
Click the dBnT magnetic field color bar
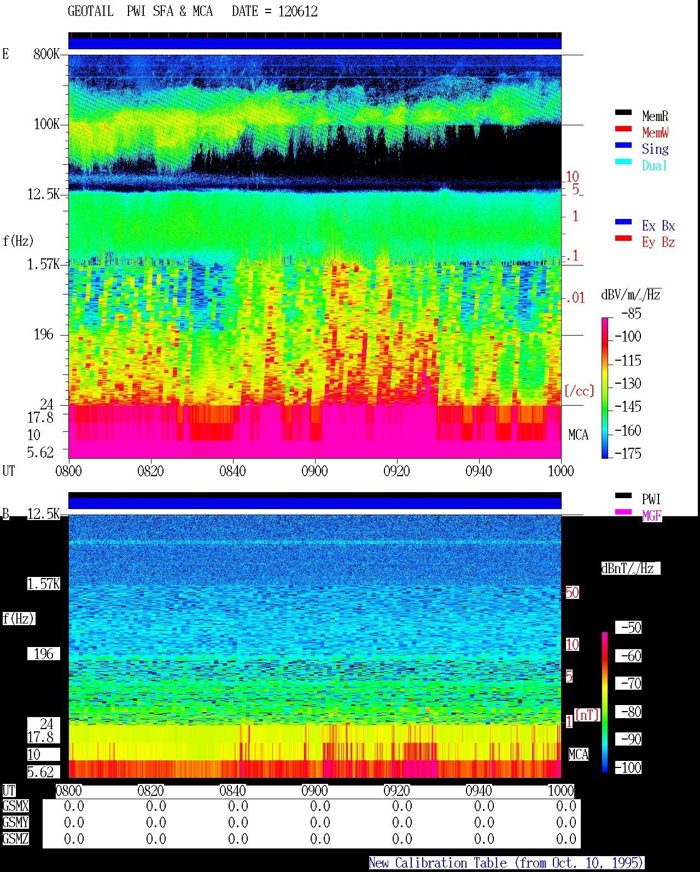(x=605, y=702)
